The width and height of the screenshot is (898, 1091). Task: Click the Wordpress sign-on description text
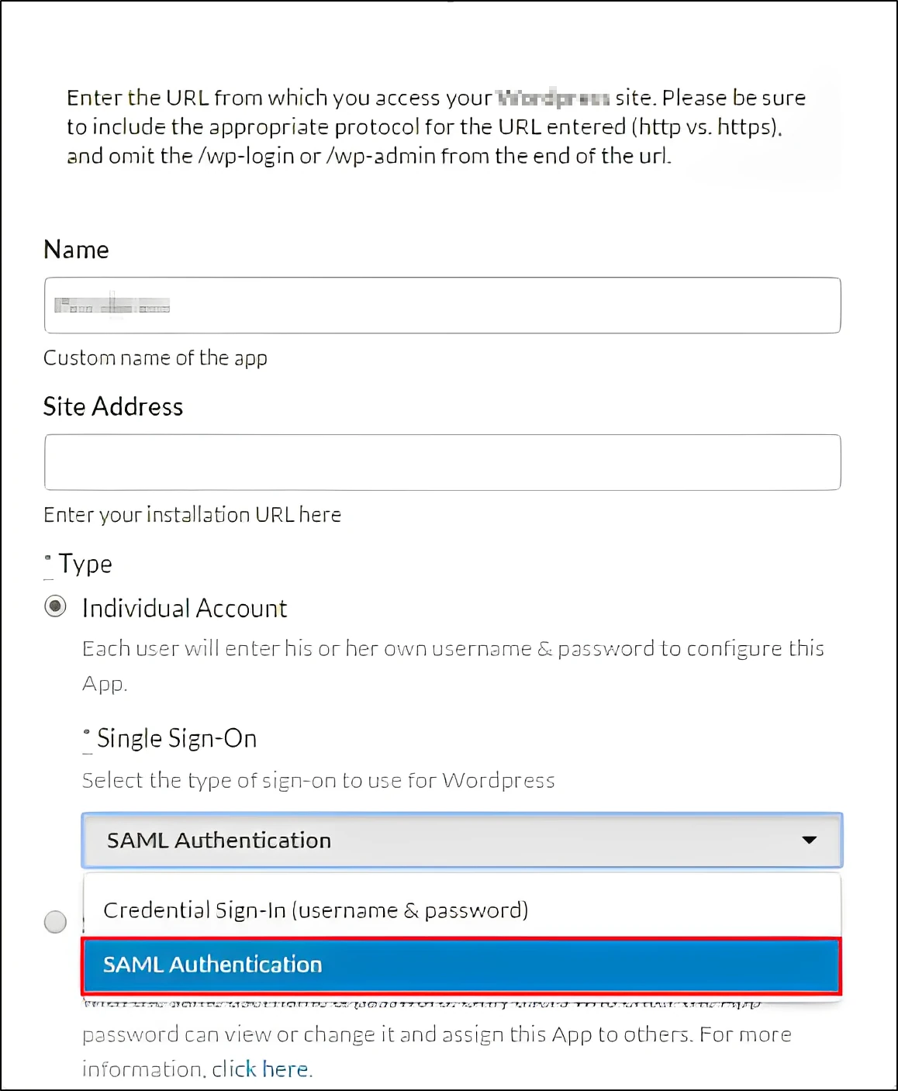pos(318,780)
